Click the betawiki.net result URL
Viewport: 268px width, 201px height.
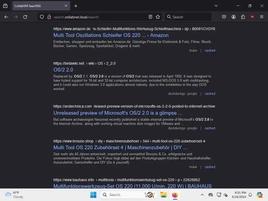[85, 63]
